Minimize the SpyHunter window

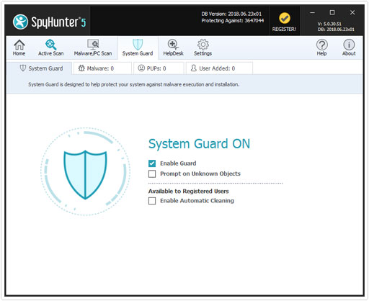tap(312, 12)
